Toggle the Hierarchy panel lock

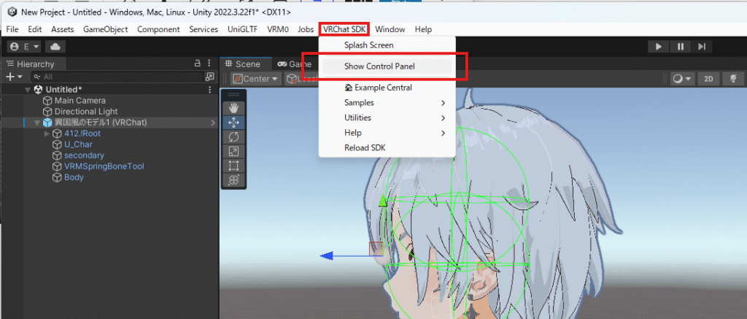click(x=197, y=64)
